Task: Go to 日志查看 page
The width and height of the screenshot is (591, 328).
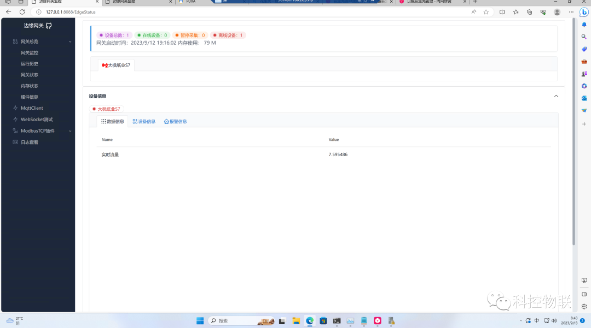Action: [30, 142]
